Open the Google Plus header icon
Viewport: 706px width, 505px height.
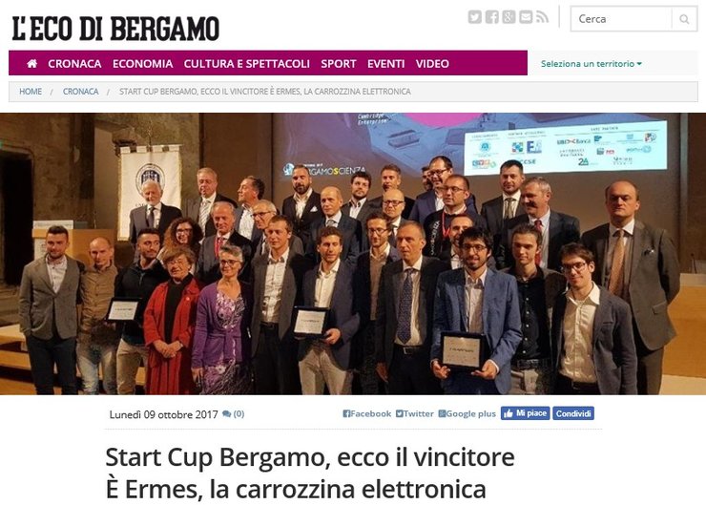tap(509, 17)
